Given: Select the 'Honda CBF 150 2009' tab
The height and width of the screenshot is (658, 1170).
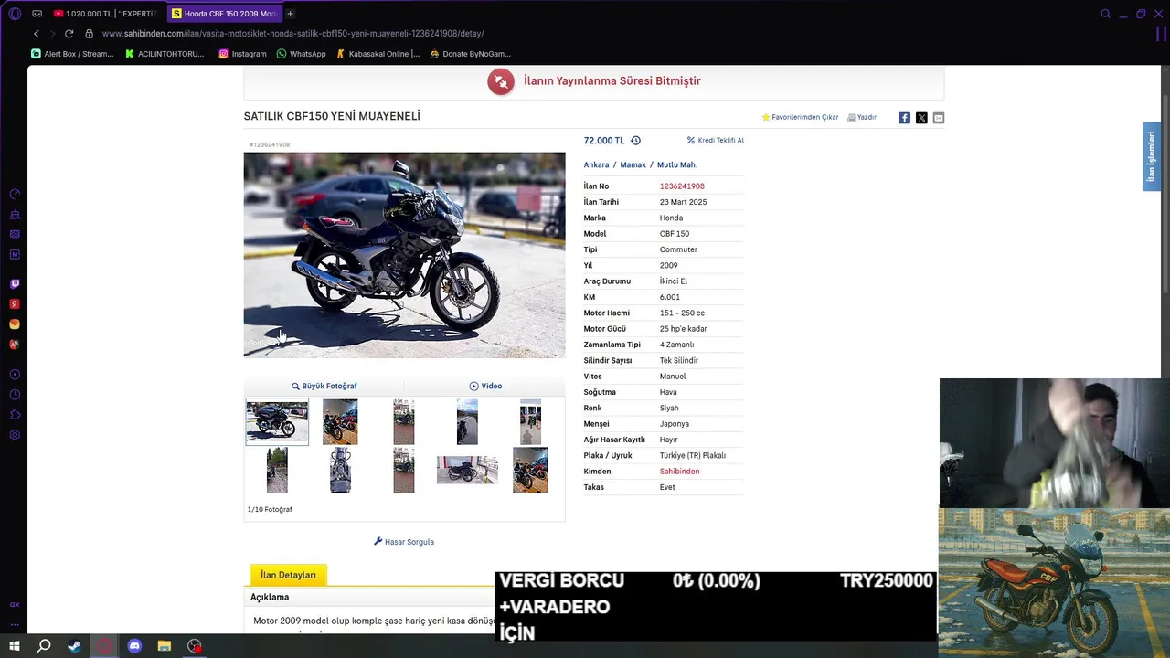Looking at the screenshot, I should pos(224,14).
